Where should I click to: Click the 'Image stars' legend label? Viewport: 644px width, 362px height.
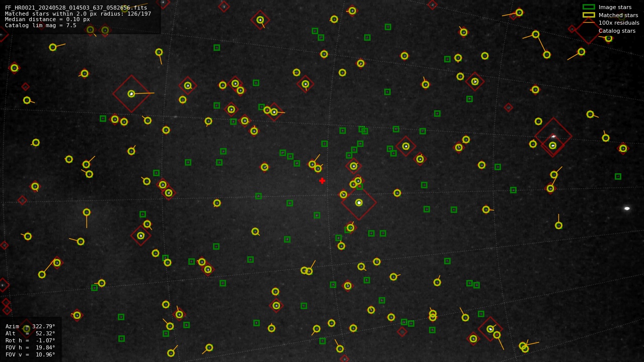pos(615,7)
